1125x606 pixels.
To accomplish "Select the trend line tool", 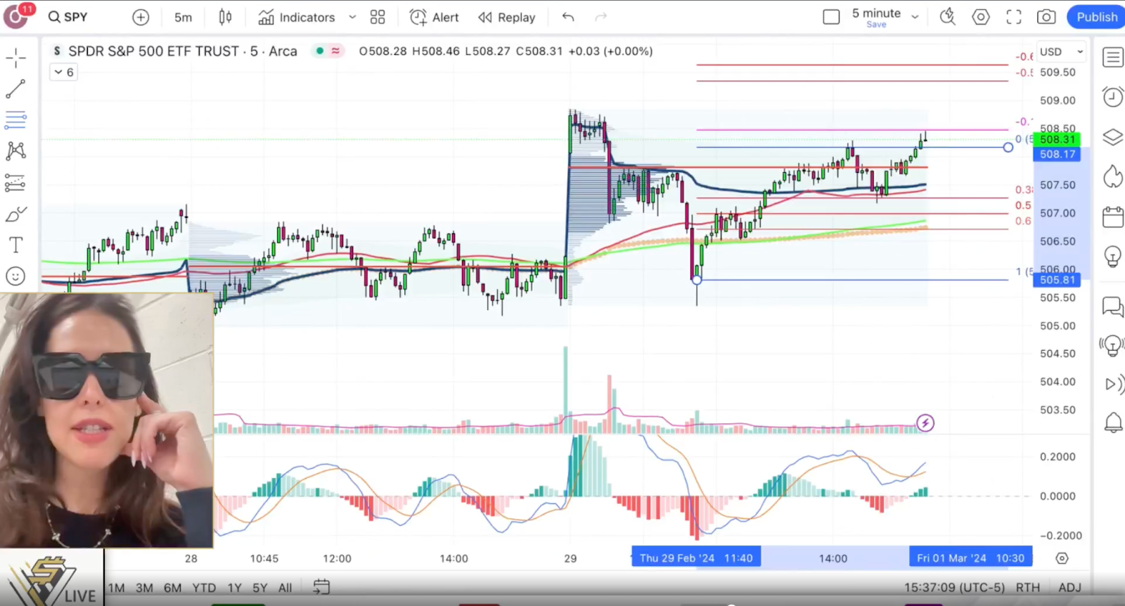I will point(15,89).
